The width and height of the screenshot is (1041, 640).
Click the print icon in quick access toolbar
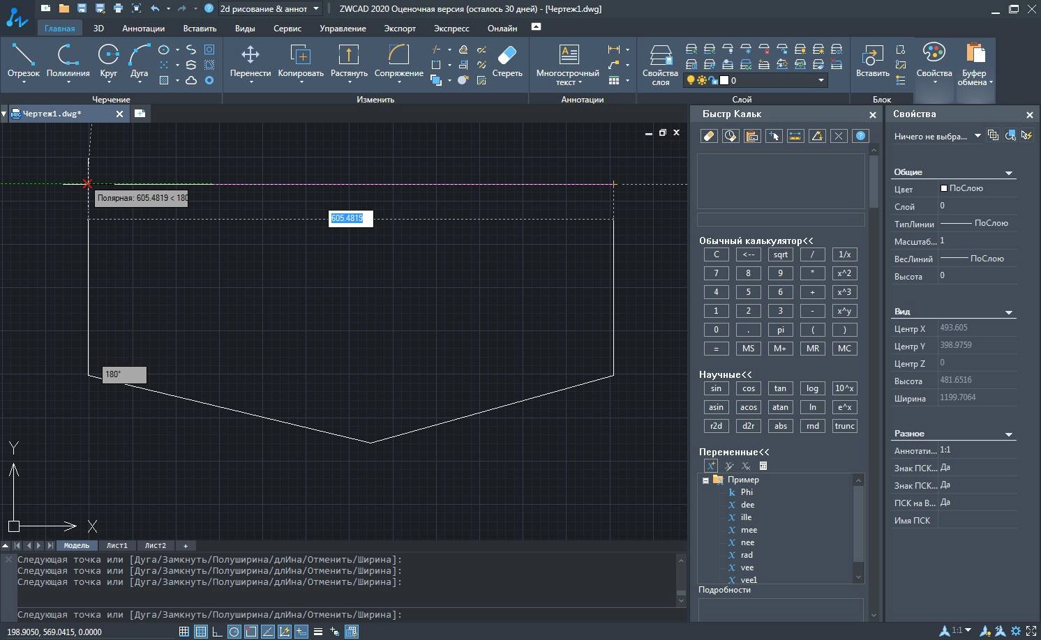pos(118,8)
